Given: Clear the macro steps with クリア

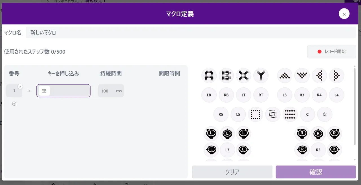Looking at the screenshot, I should tap(232, 172).
